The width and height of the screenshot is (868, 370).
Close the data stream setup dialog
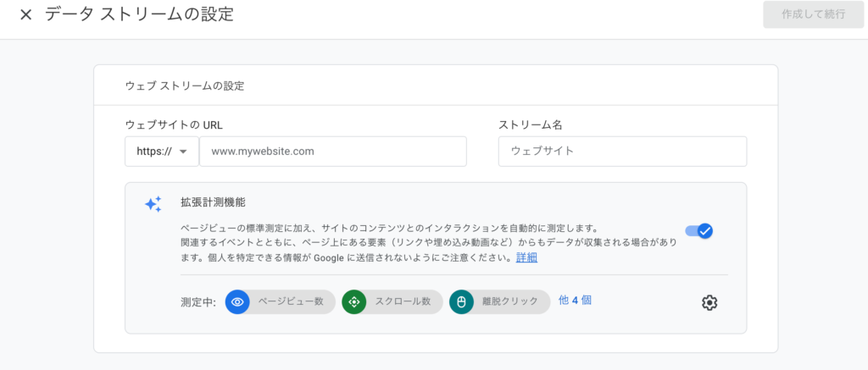tap(25, 15)
